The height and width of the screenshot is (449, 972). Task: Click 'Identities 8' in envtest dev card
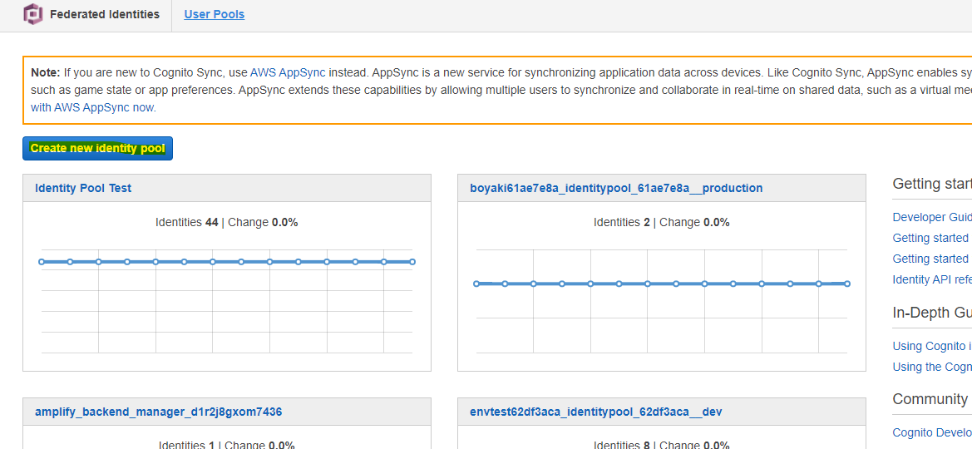click(x=622, y=444)
